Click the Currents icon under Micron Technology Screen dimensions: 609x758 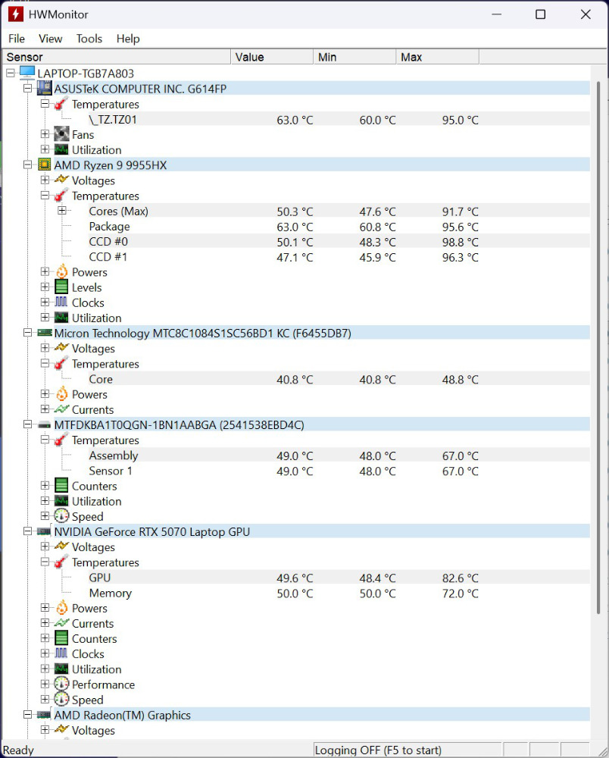pos(61,409)
